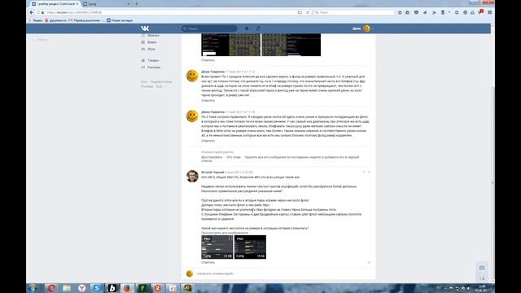Go back with the browser back arrow
Screen dimensions: 521x293
31,12
